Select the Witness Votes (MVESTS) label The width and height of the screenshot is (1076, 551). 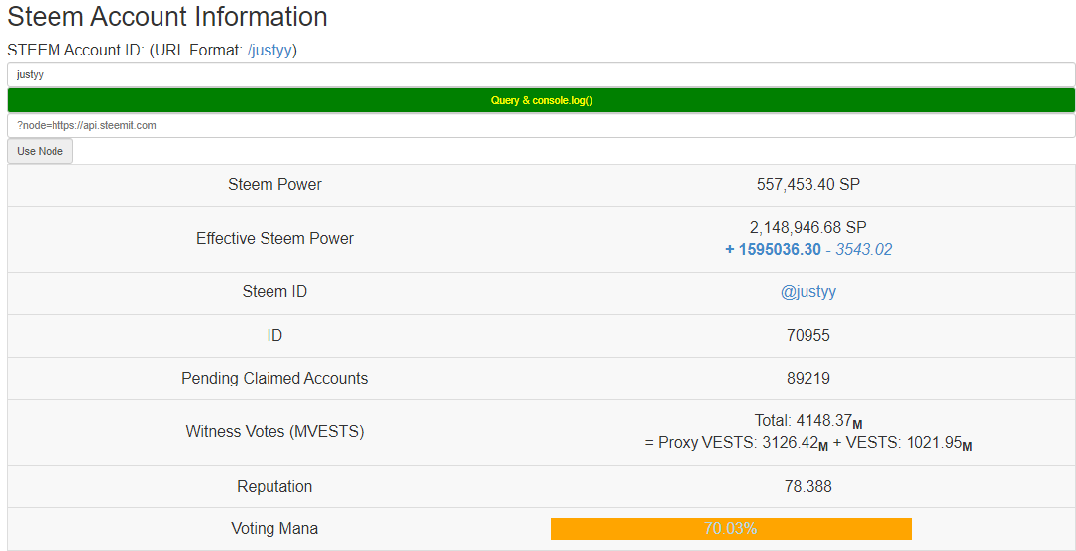click(x=274, y=432)
